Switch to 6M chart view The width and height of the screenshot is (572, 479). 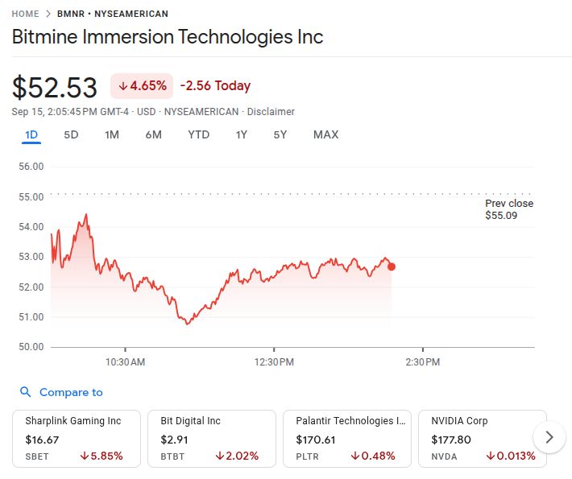[x=153, y=134]
